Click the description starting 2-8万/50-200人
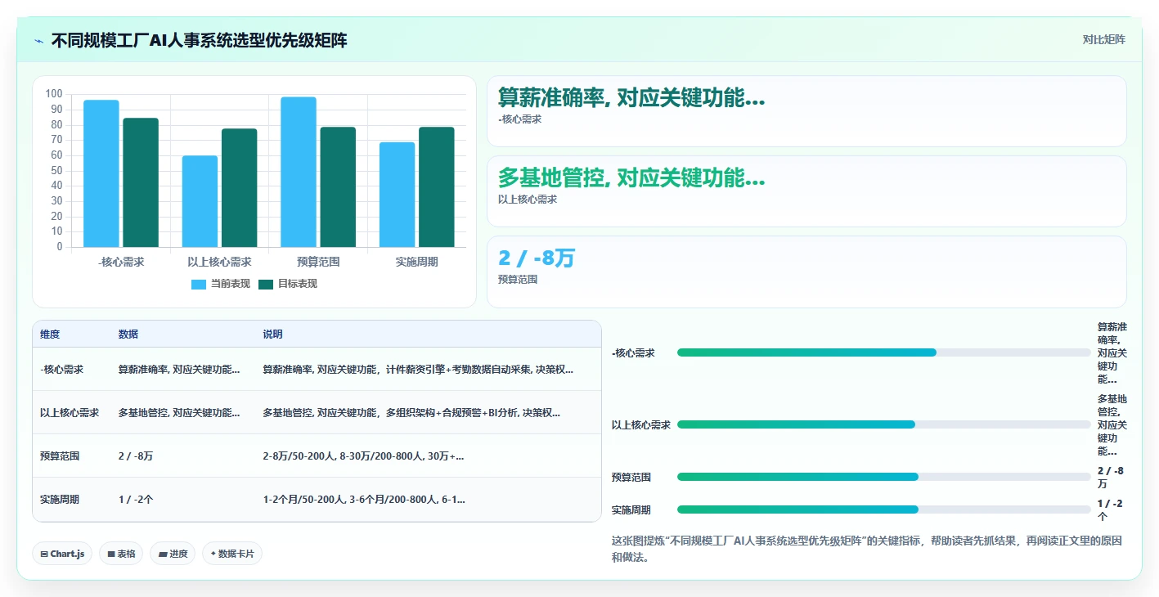This screenshot has height=597, width=1159. click(x=363, y=456)
